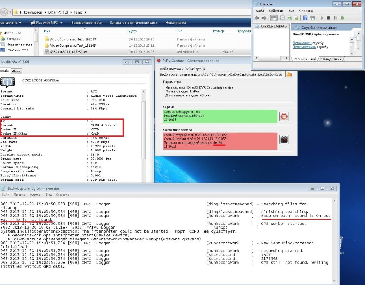
Task: Click the Новая папка button
Action: (x=175, y=22)
